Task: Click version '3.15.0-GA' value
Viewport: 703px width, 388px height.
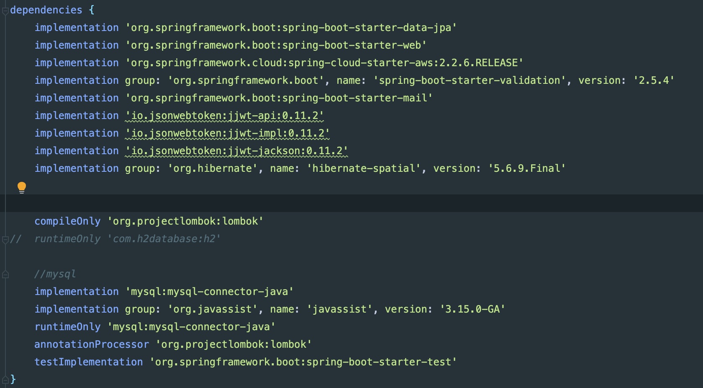Action: coord(472,309)
